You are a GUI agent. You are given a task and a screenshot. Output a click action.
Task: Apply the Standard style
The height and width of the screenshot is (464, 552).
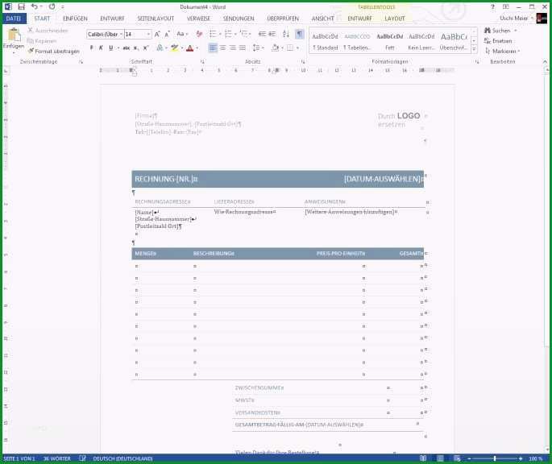point(326,41)
